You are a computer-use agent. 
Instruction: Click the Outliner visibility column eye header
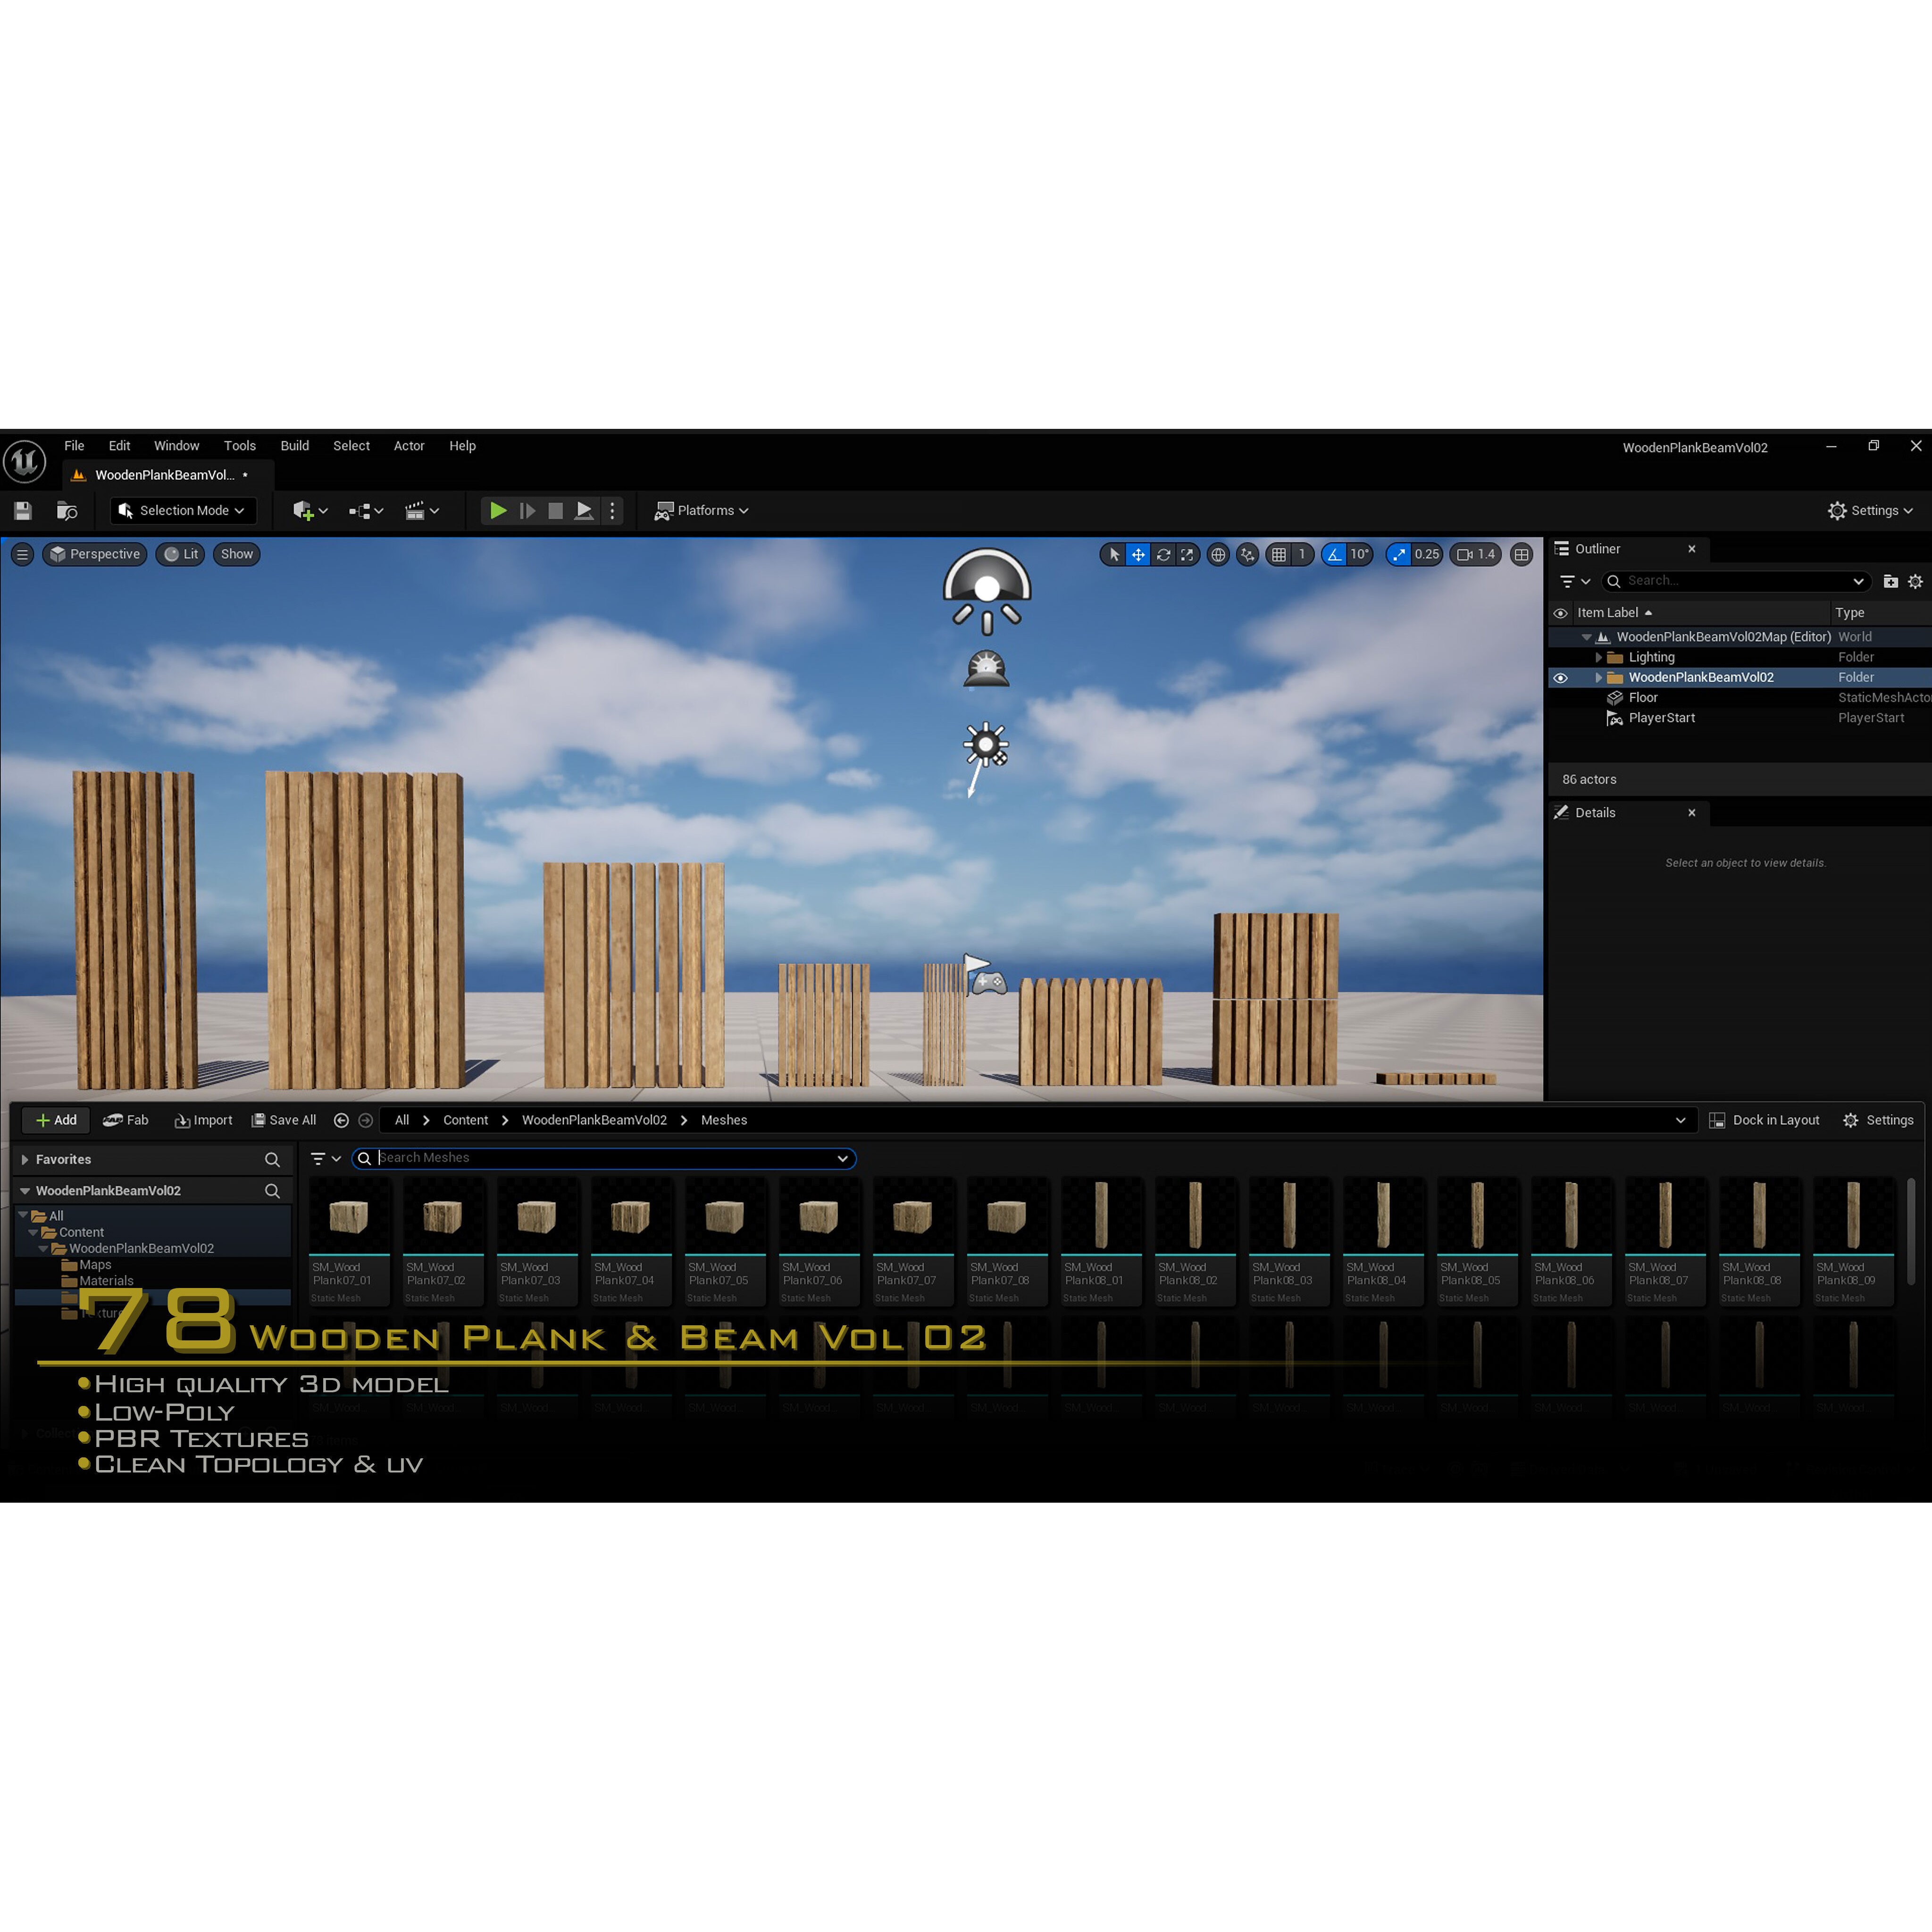(1560, 613)
